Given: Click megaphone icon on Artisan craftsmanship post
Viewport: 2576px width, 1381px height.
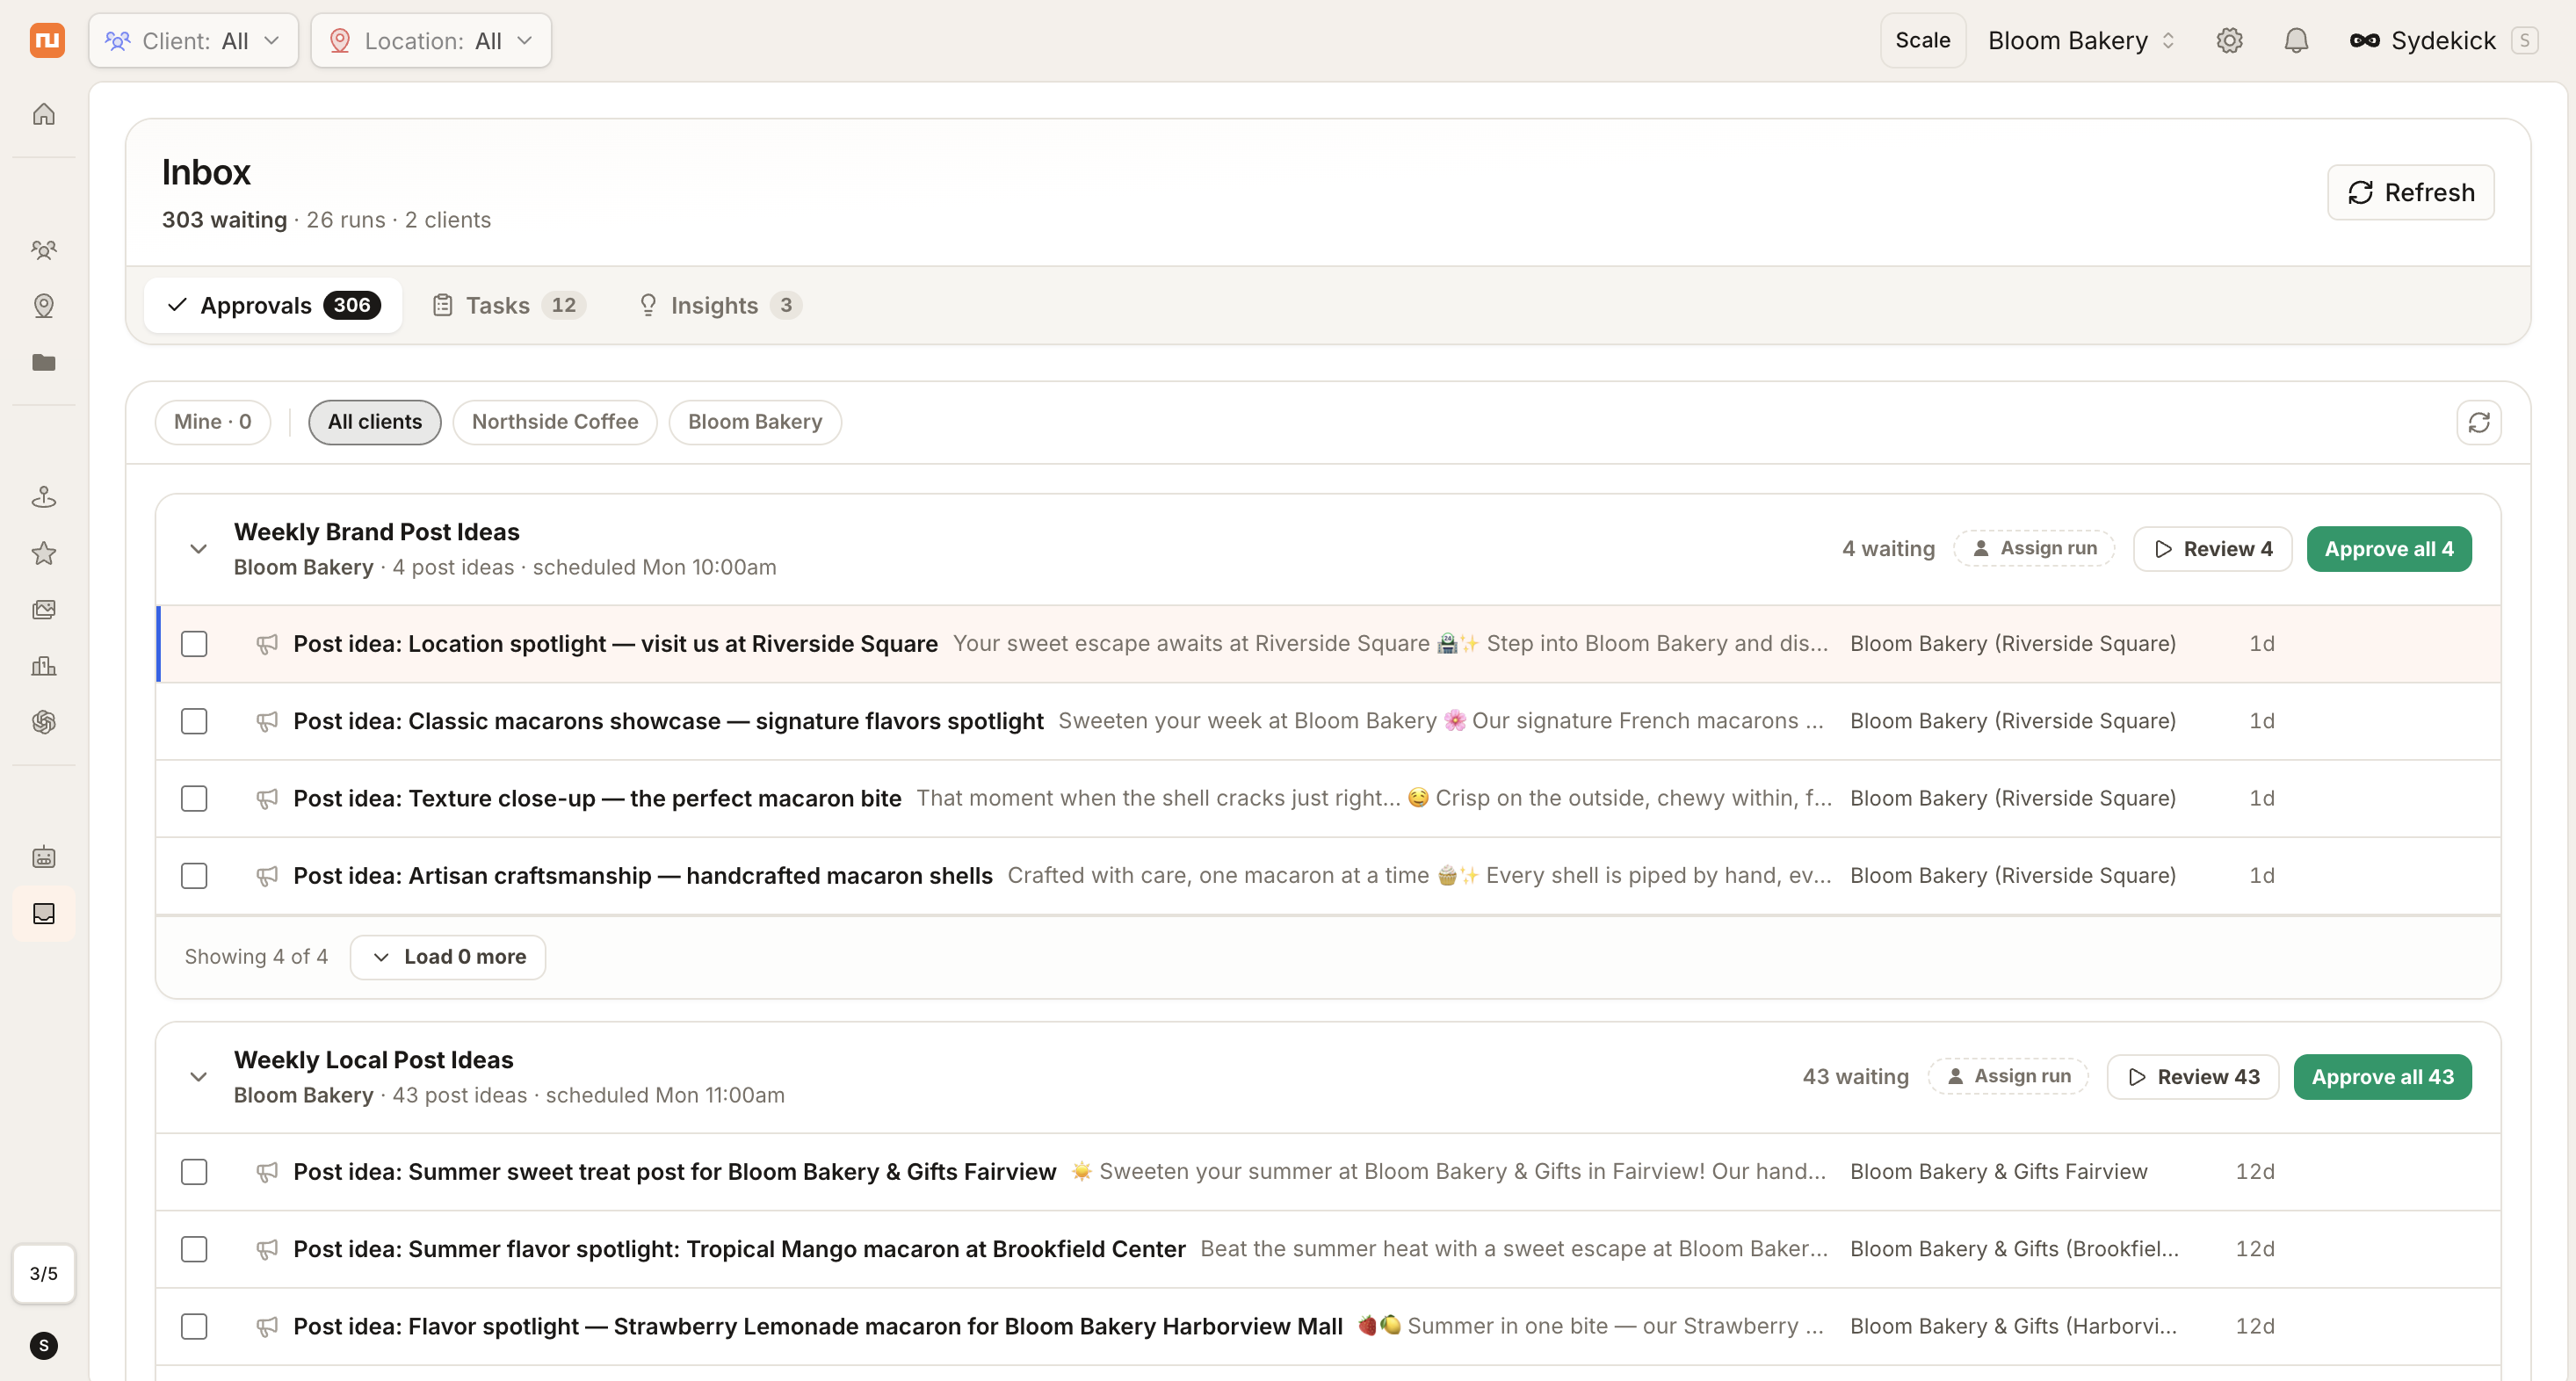Looking at the screenshot, I should (266, 876).
